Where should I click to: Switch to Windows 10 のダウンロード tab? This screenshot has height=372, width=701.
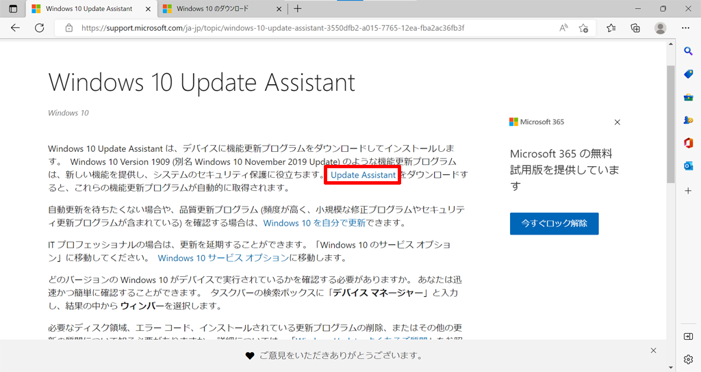click(x=222, y=9)
